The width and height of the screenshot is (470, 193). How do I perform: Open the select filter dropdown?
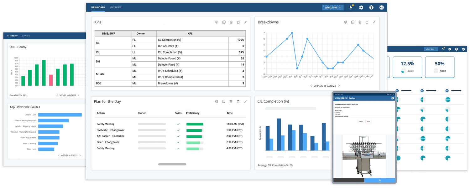[332, 7]
